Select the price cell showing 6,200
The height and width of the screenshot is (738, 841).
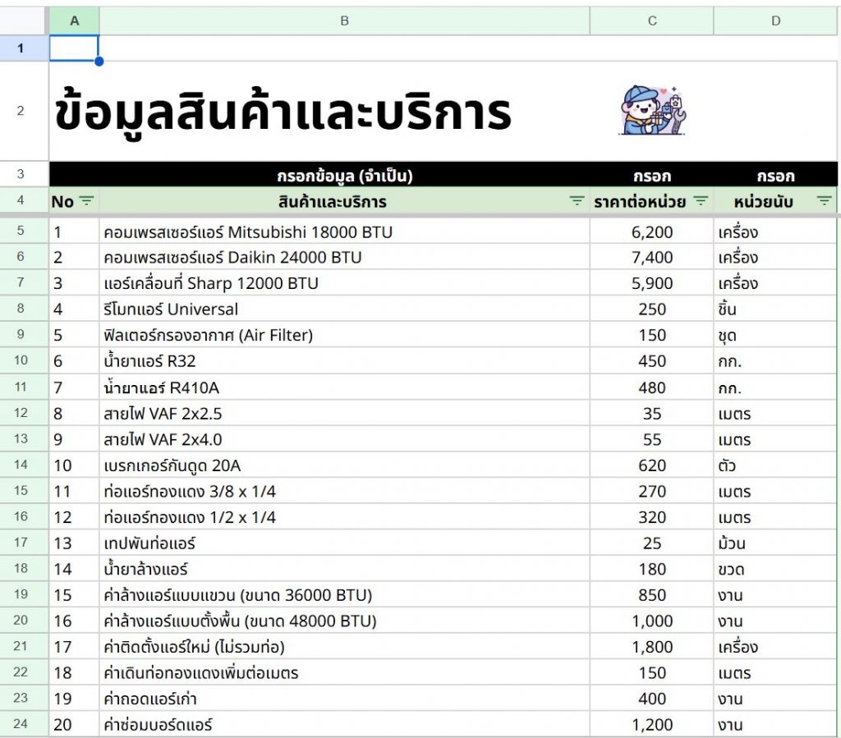[651, 232]
